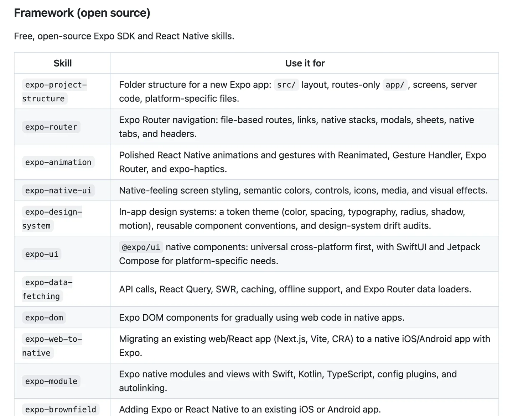This screenshot has width=513, height=416.
Task: Click the 'Folder structure for a new Expo app' description
Action: (298, 91)
